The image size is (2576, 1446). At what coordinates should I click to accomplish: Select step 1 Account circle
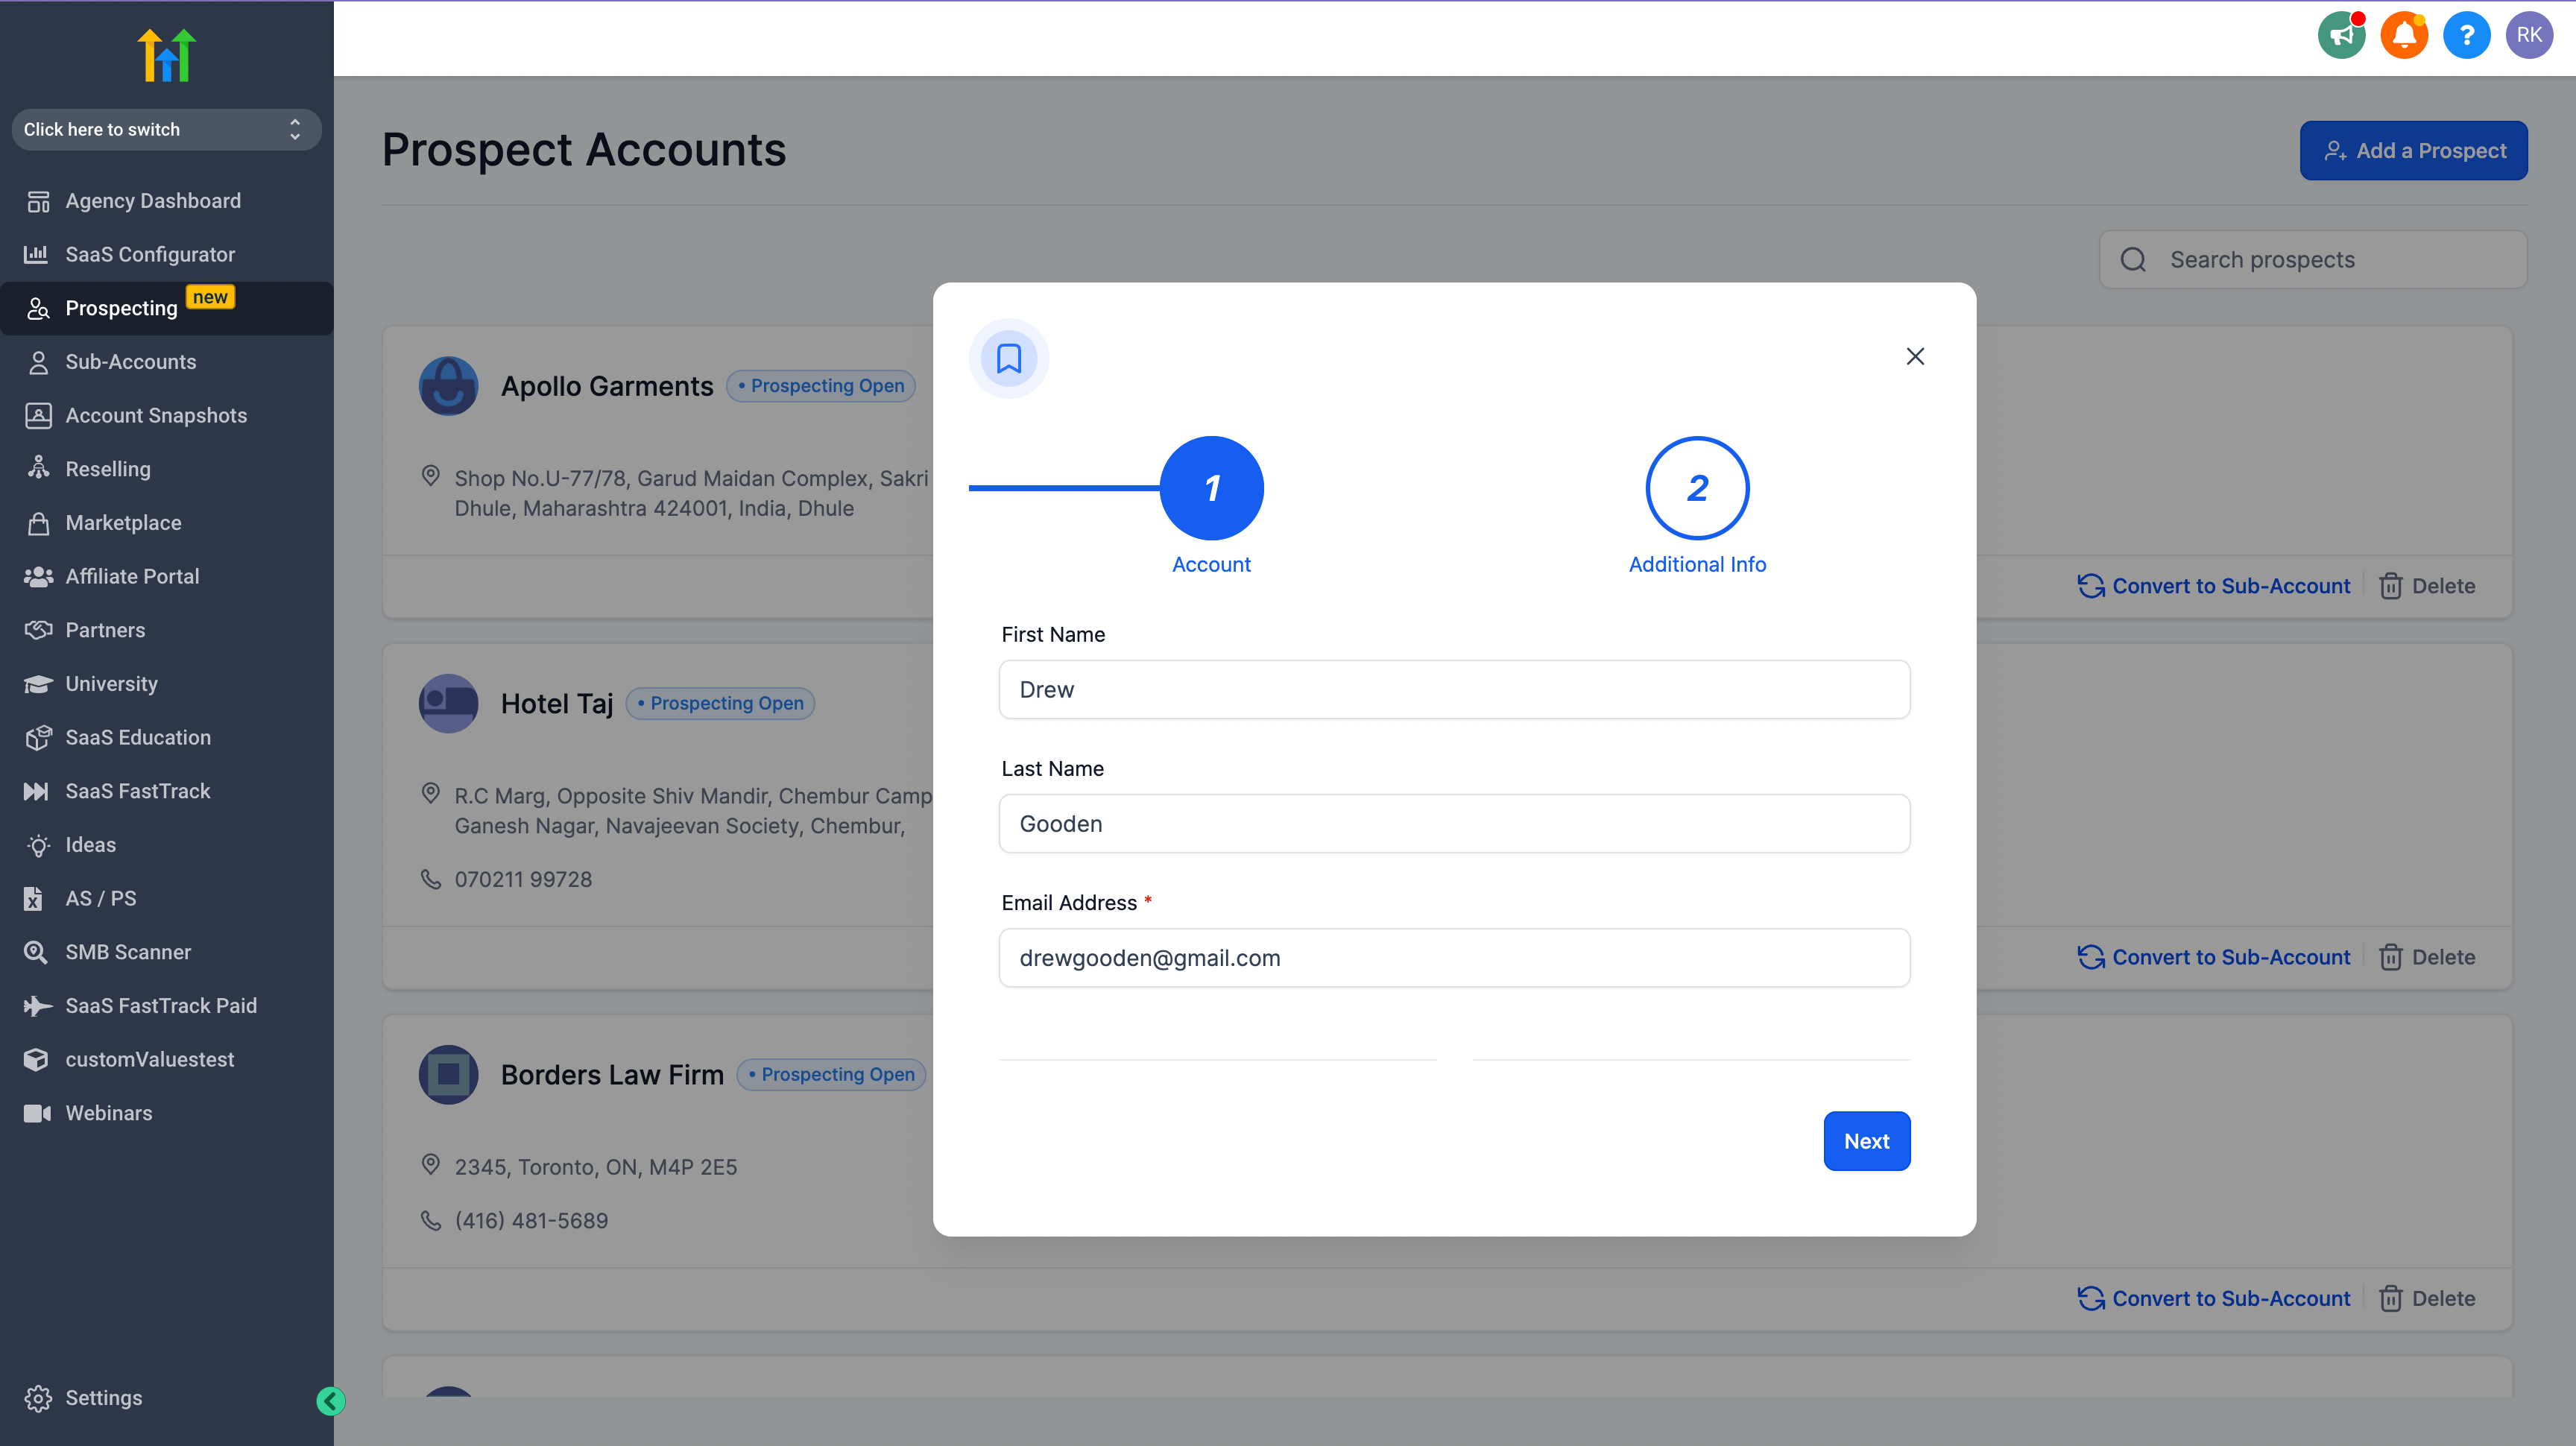tap(1211, 488)
